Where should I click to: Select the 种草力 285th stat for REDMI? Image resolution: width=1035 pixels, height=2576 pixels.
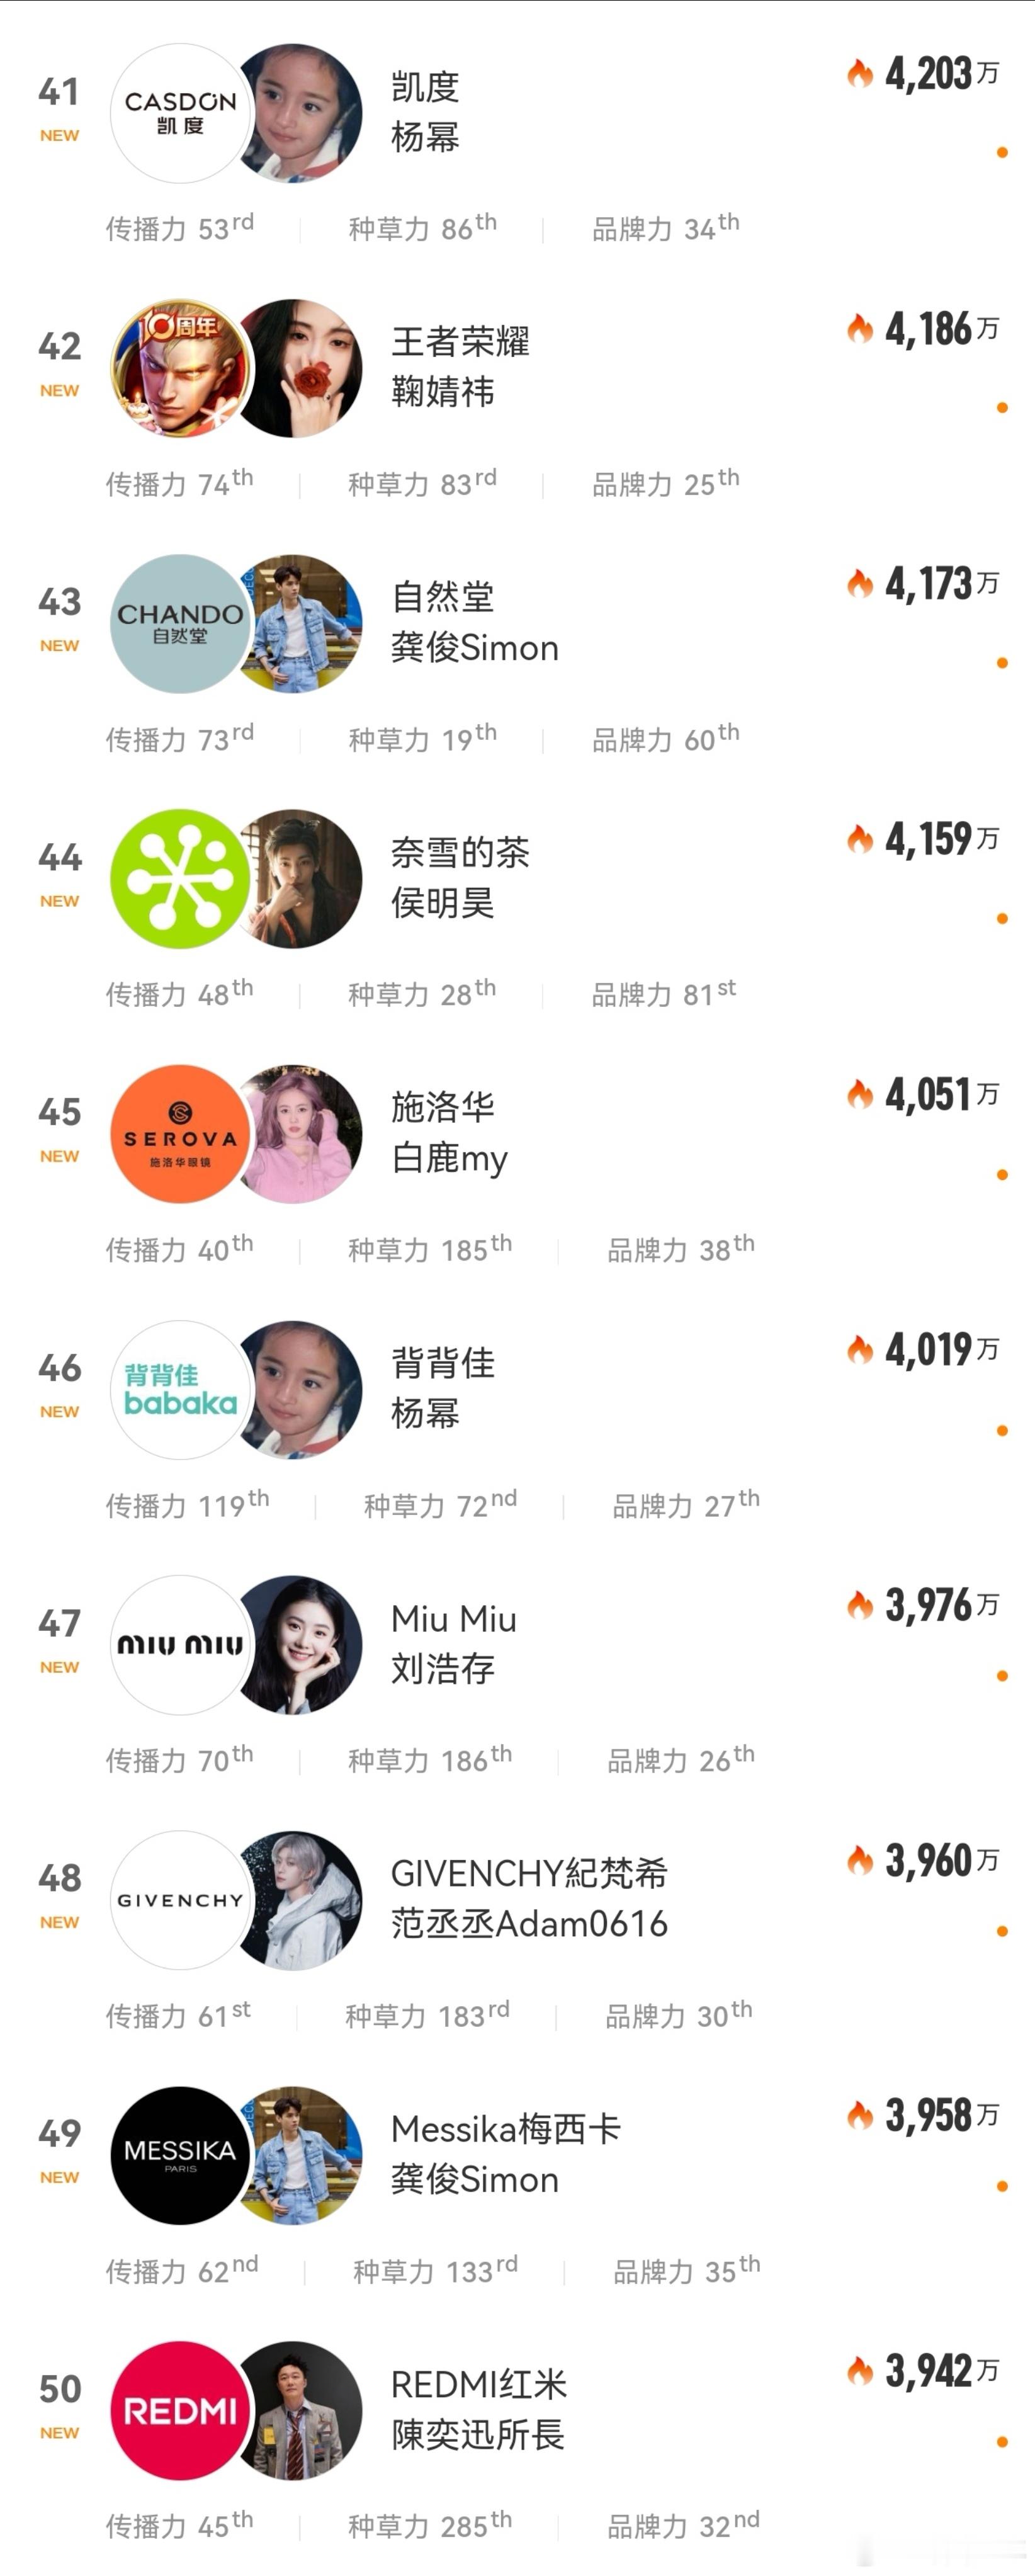[x=430, y=2524]
